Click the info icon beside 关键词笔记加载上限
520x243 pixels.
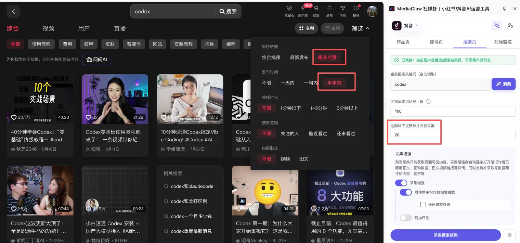[428, 102]
